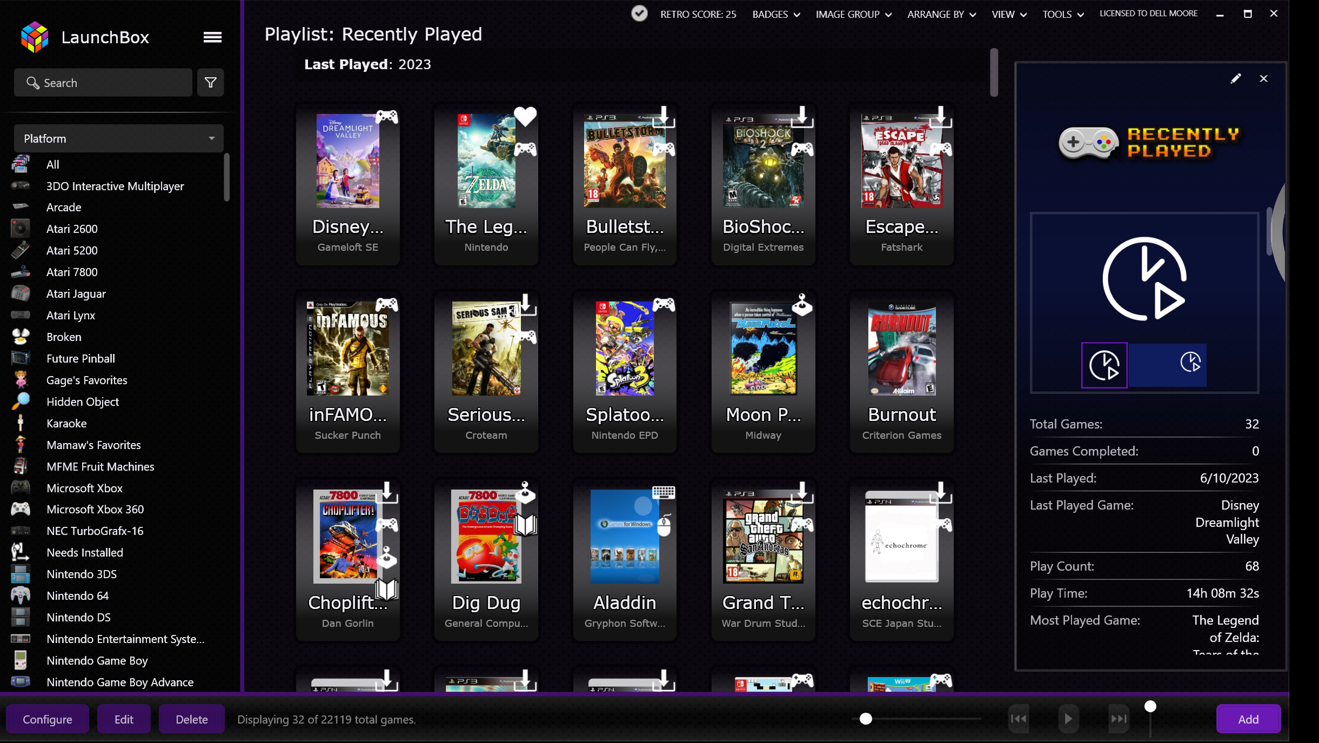Click the games grid vertical scrollbar

coord(994,72)
